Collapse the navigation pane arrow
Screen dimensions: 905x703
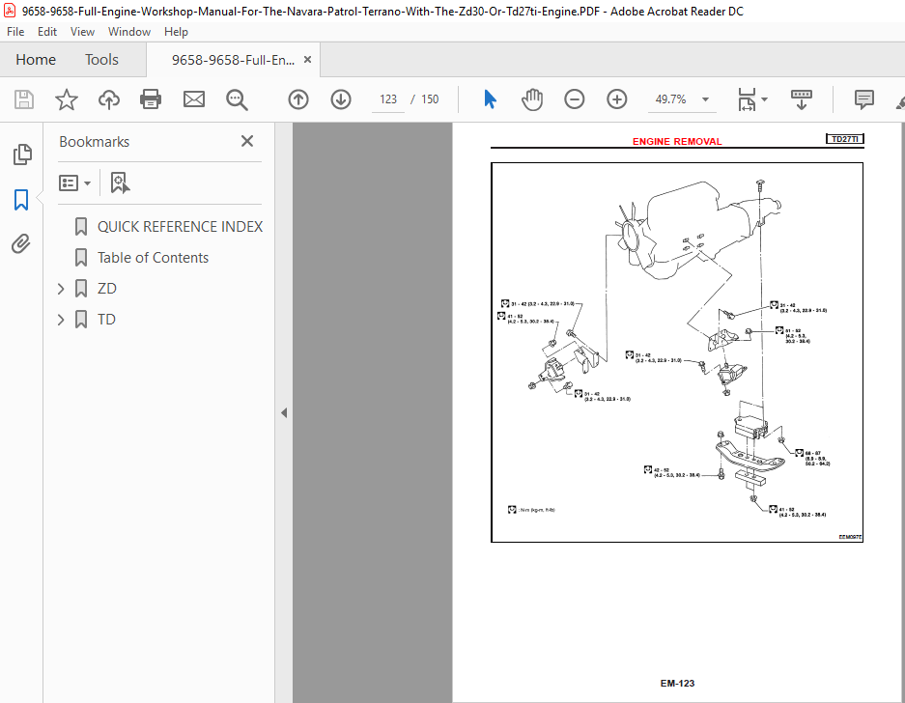pos(283,412)
